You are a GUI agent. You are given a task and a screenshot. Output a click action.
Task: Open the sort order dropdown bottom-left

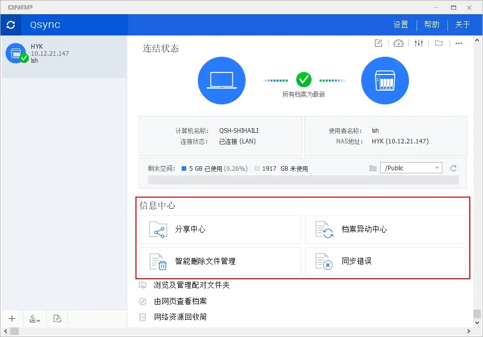point(34,318)
